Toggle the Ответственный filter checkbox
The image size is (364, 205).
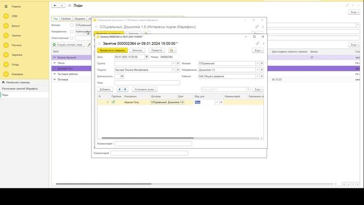point(72,38)
